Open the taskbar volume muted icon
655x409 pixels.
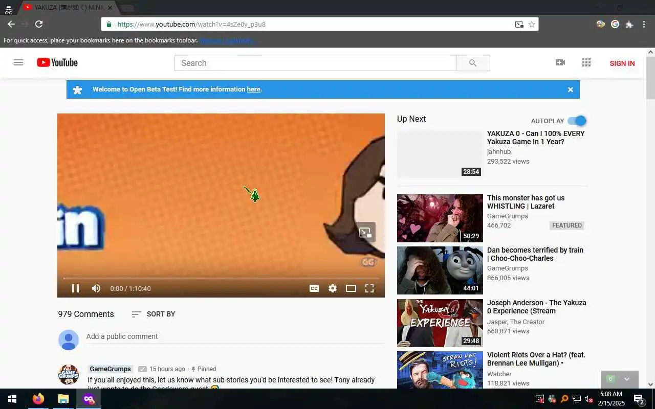(x=589, y=399)
